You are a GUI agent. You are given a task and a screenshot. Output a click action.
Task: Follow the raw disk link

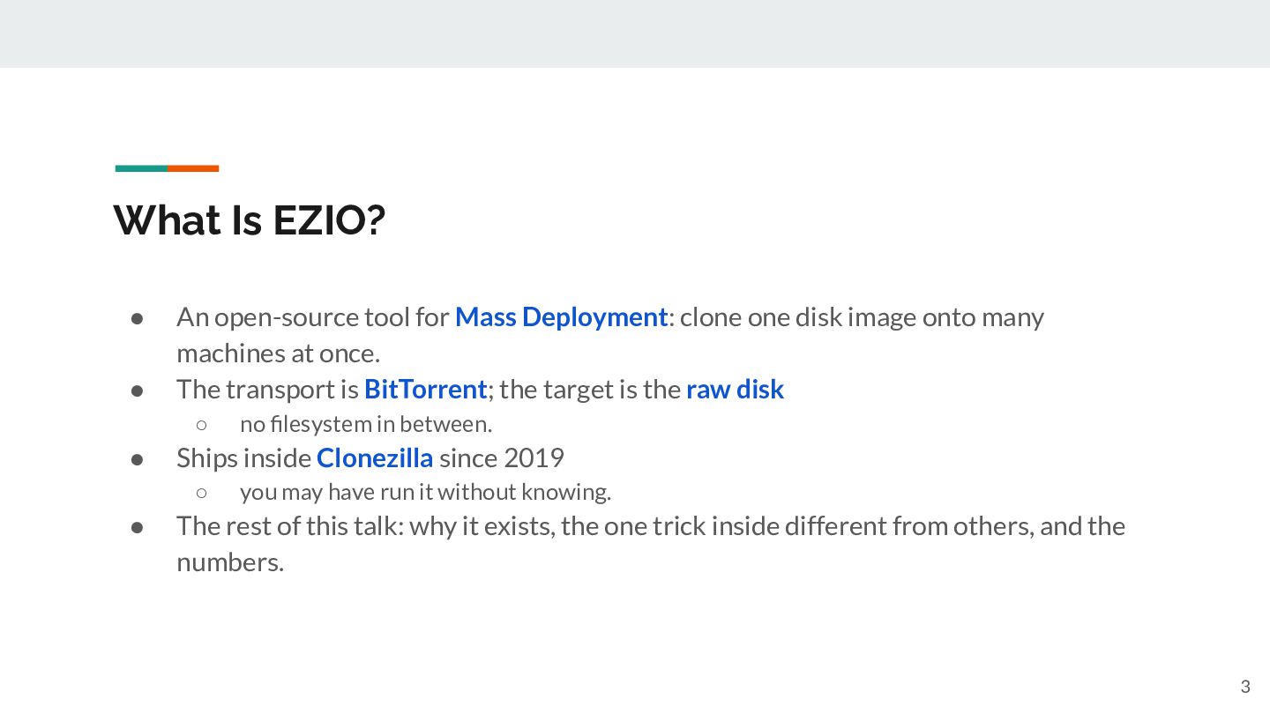click(735, 390)
